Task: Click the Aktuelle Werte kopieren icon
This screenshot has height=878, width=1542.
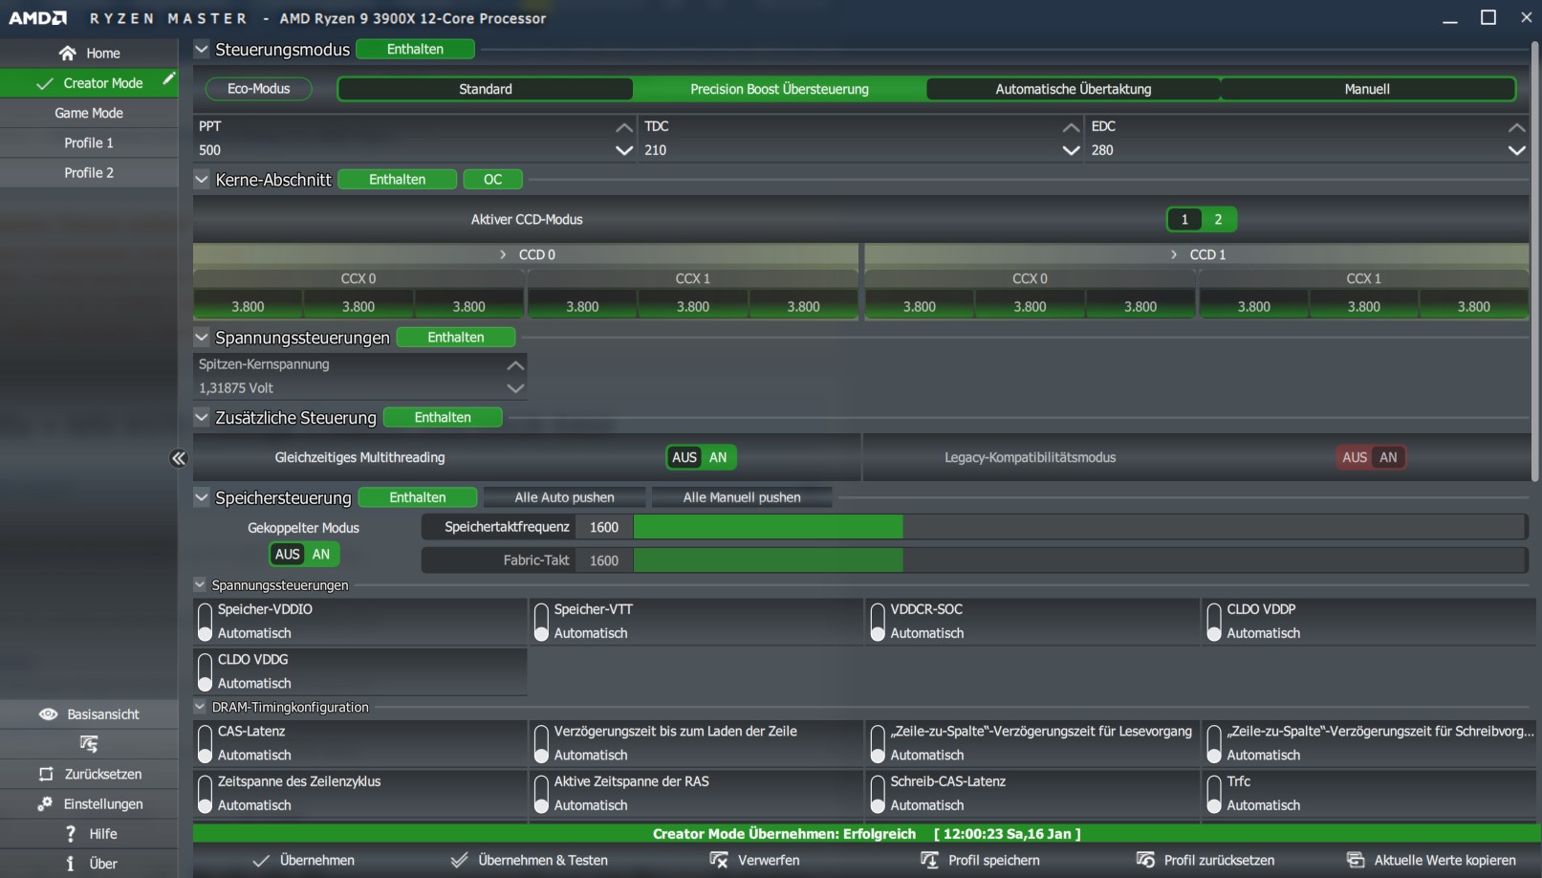Action: point(1356,860)
